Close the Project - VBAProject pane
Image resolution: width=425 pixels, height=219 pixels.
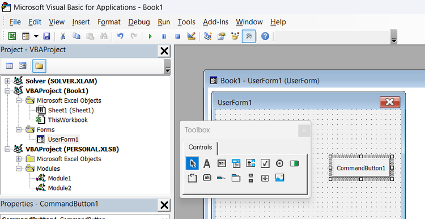point(164,51)
